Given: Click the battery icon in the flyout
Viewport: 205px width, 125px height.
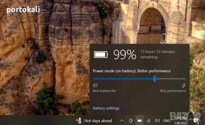Looking at the screenshot, I should pyautogui.click(x=101, y=54).
